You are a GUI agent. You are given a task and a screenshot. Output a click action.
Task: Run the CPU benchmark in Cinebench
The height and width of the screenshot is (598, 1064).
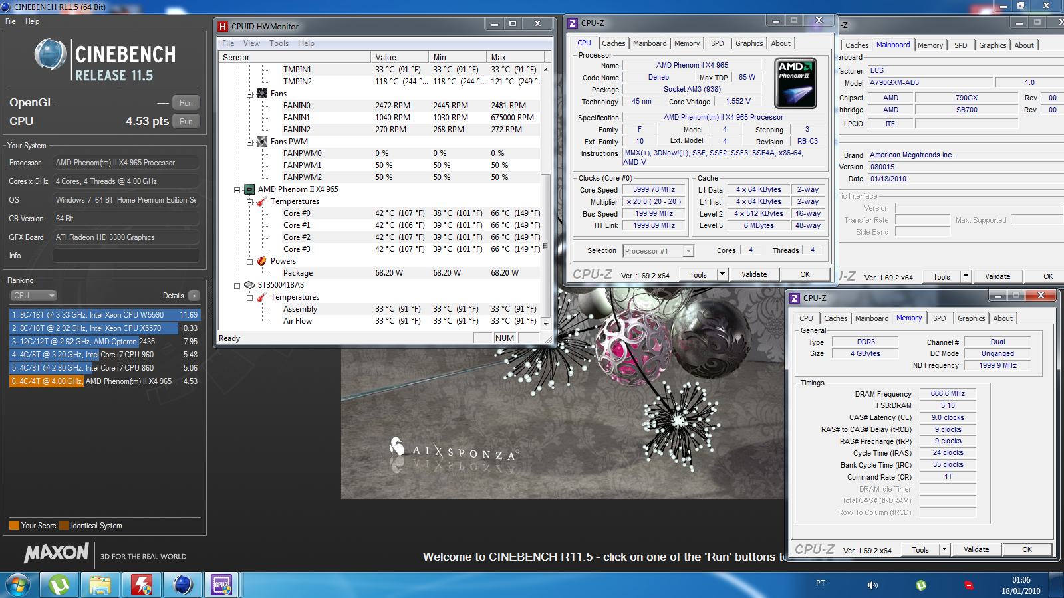(x=186, y=122)
